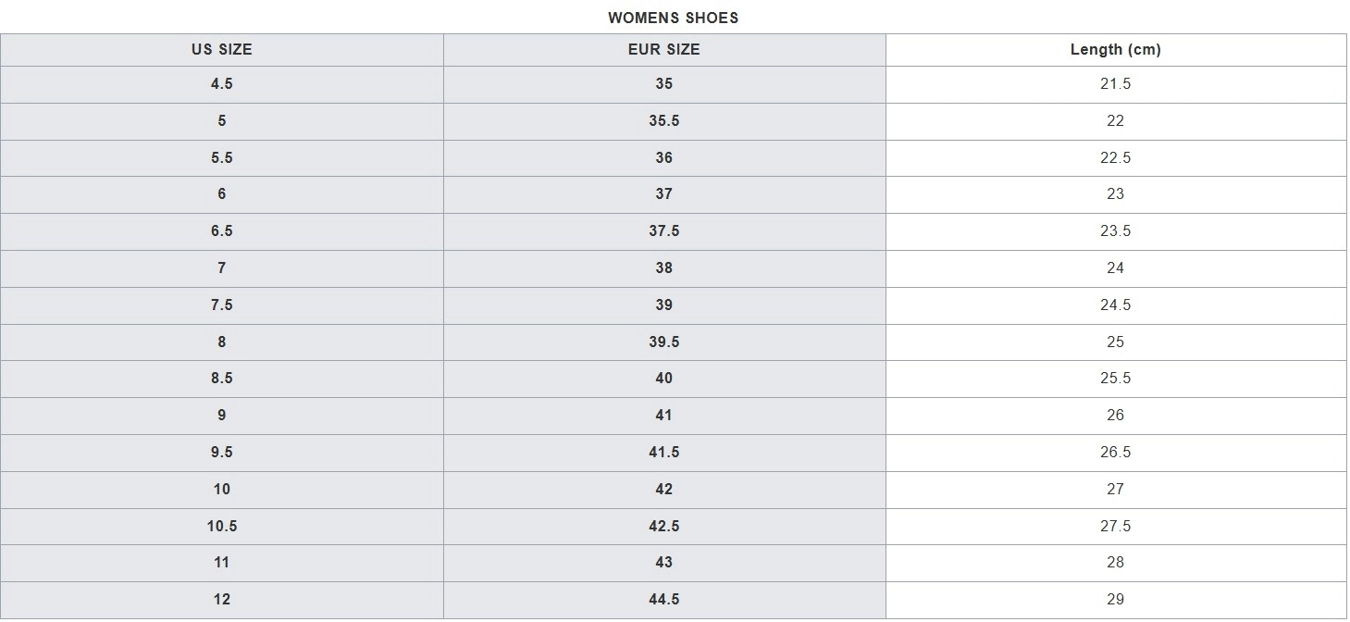Select EUR size 44.5 cell
Screen dimensions: 1350x622
663,600
